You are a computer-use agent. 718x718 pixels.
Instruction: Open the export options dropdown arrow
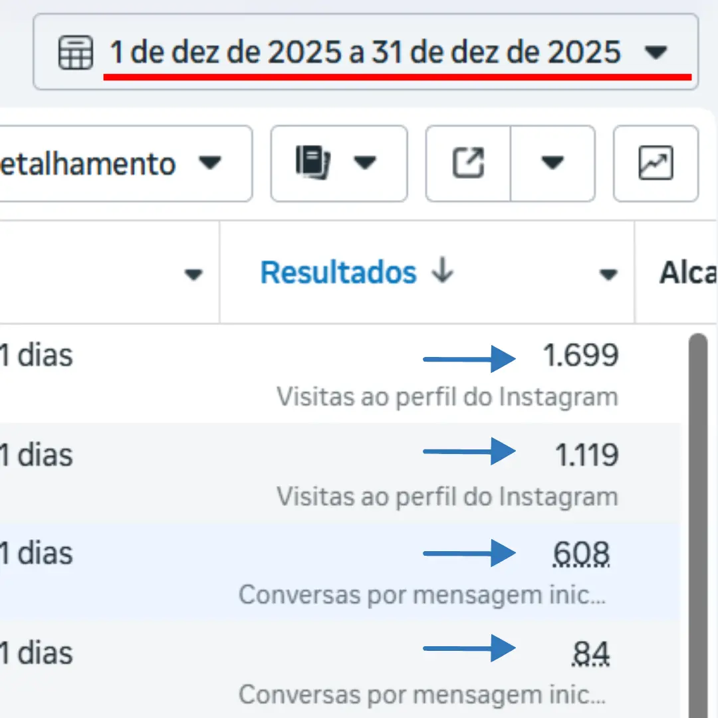point(552,164)
